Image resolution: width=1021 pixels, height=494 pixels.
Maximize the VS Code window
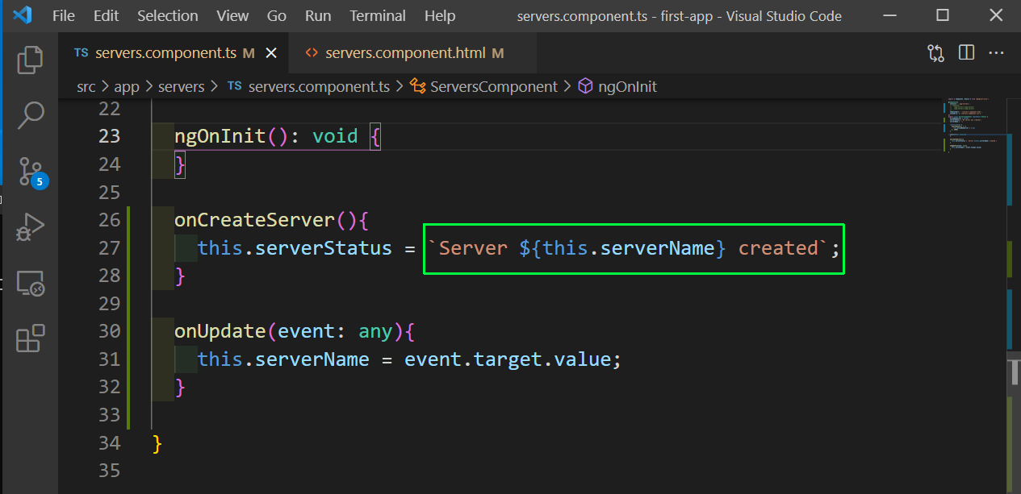[x=943, y=15]
